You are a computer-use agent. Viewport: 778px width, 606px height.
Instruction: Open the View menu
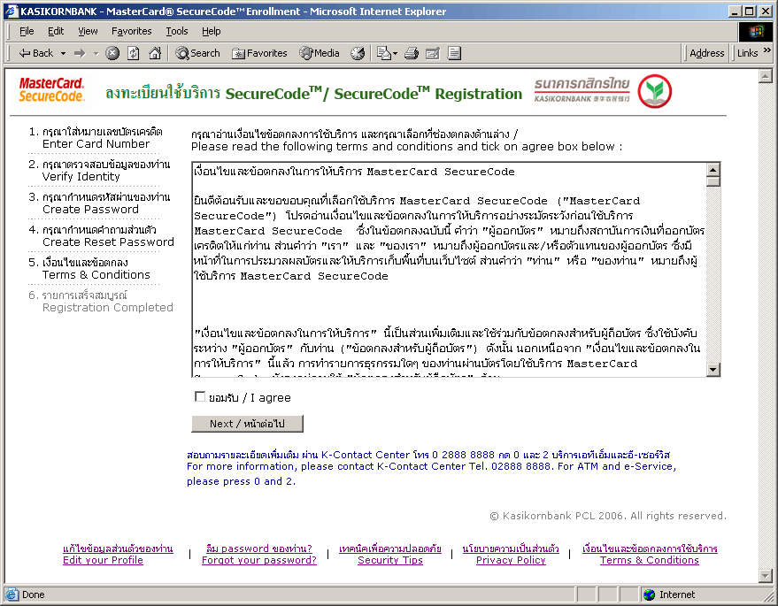coord(88,31)
